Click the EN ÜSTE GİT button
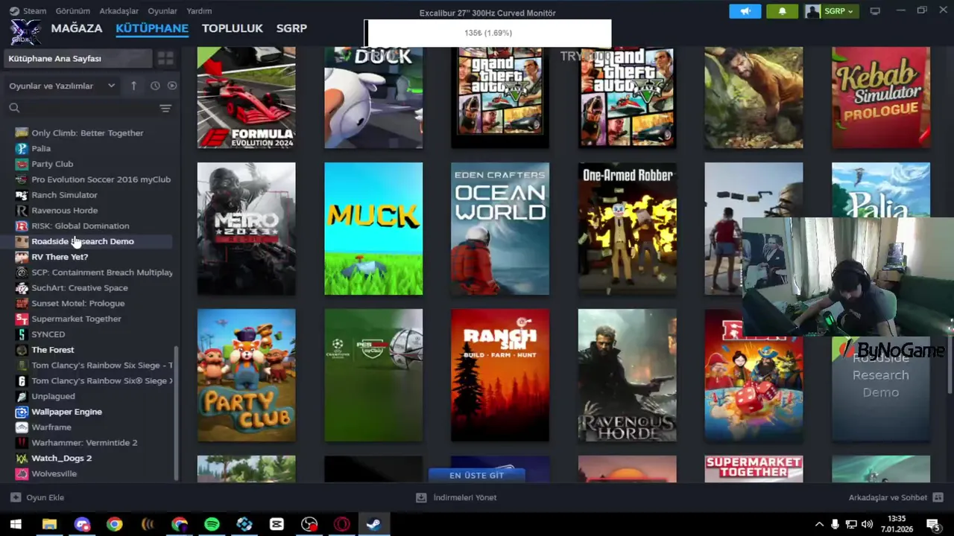Screen dimensions: 954x536 [x=477, y=475]
